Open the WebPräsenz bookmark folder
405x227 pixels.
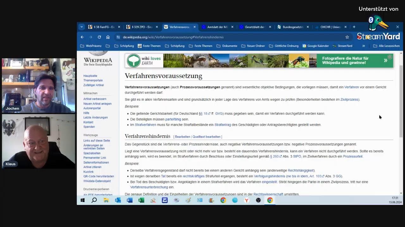(x=91, y=46)
